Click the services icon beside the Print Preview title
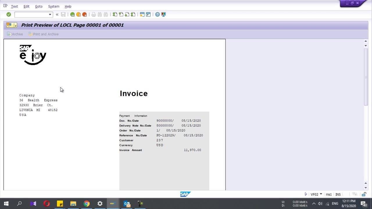 pos(12,25)
